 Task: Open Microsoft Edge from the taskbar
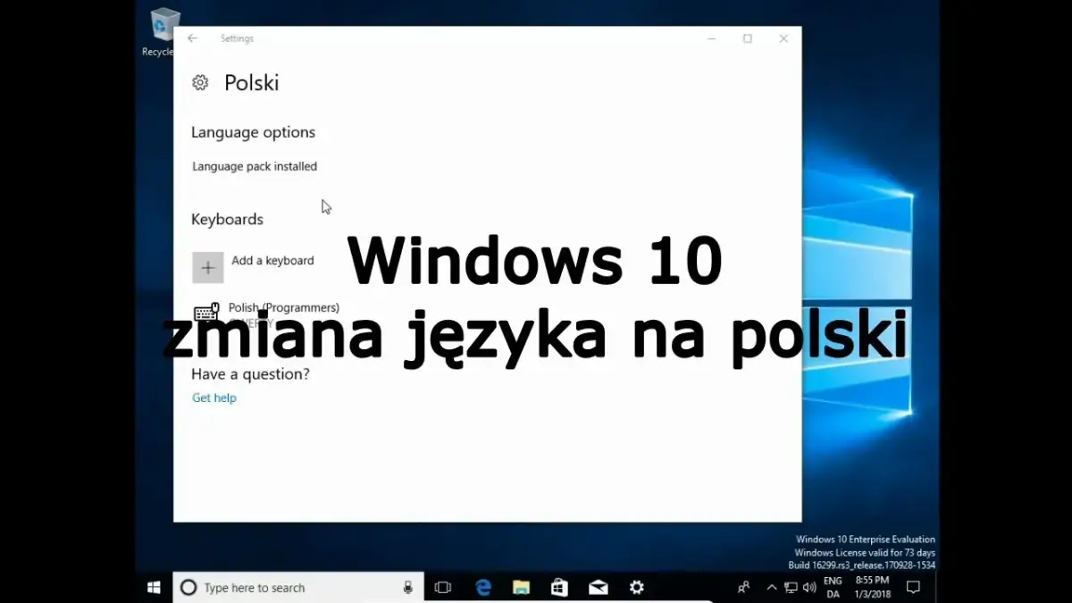pos(482,587)
